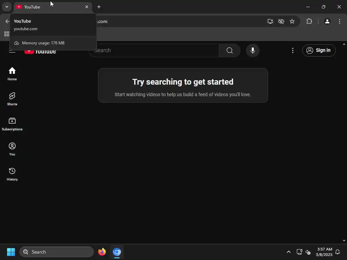Open the Chrome profile icon
Screen dimensions: 347x260
(327, 21)
